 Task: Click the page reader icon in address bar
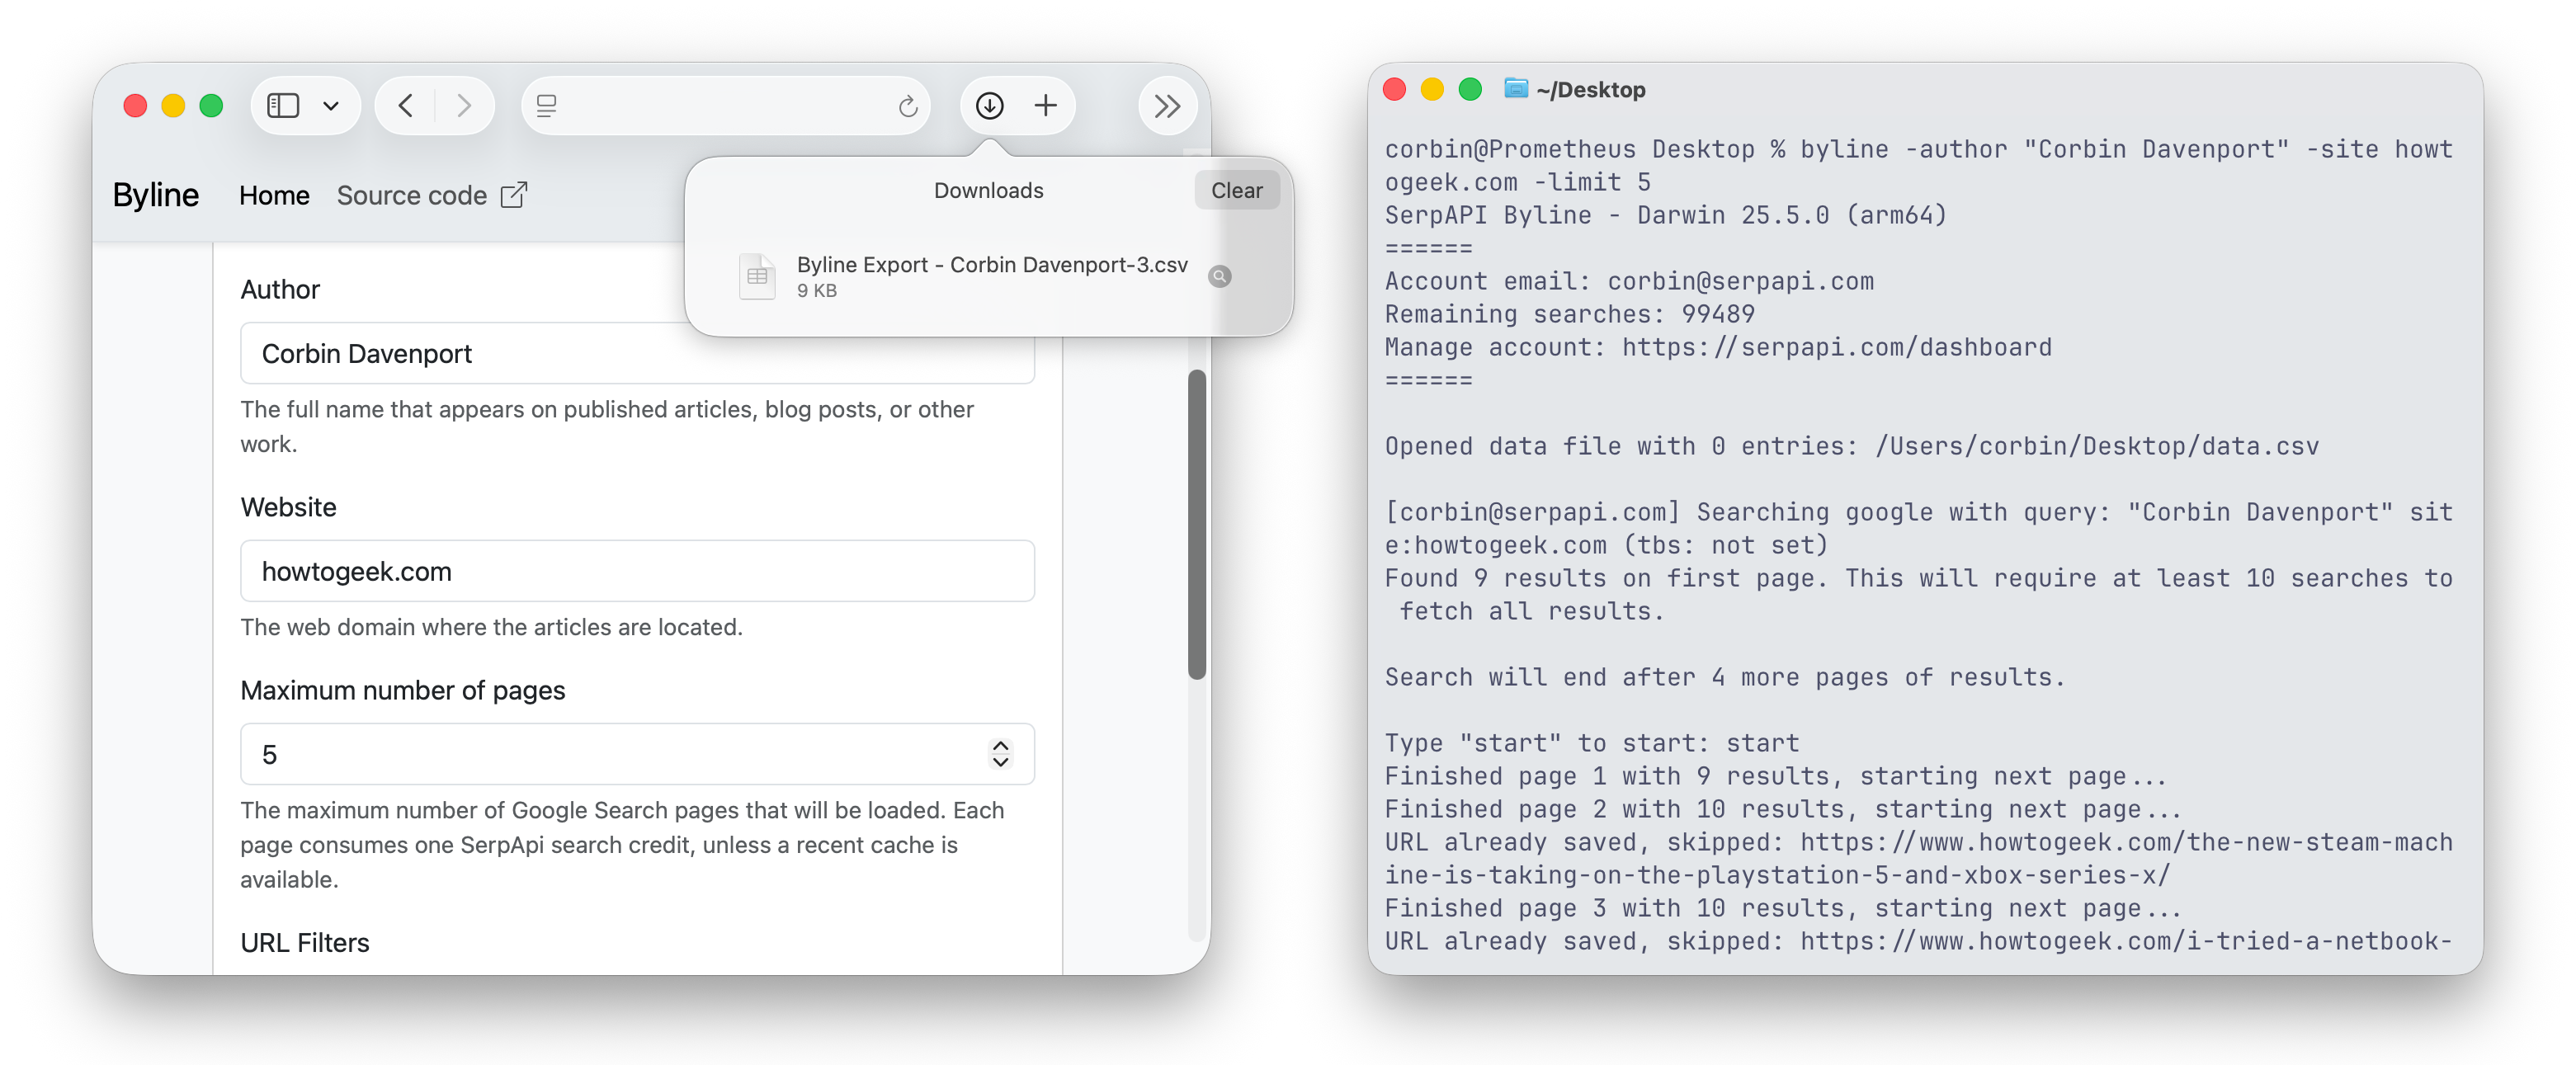[x=546, y=106]
